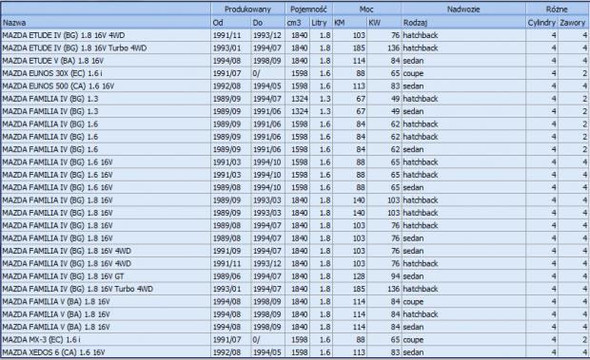
Task: Click the '0/' Do value in the MX-3 row
Action: [x=256, y=340]
